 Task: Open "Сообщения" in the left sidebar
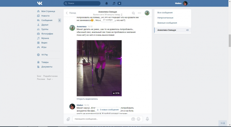[47, 20]
